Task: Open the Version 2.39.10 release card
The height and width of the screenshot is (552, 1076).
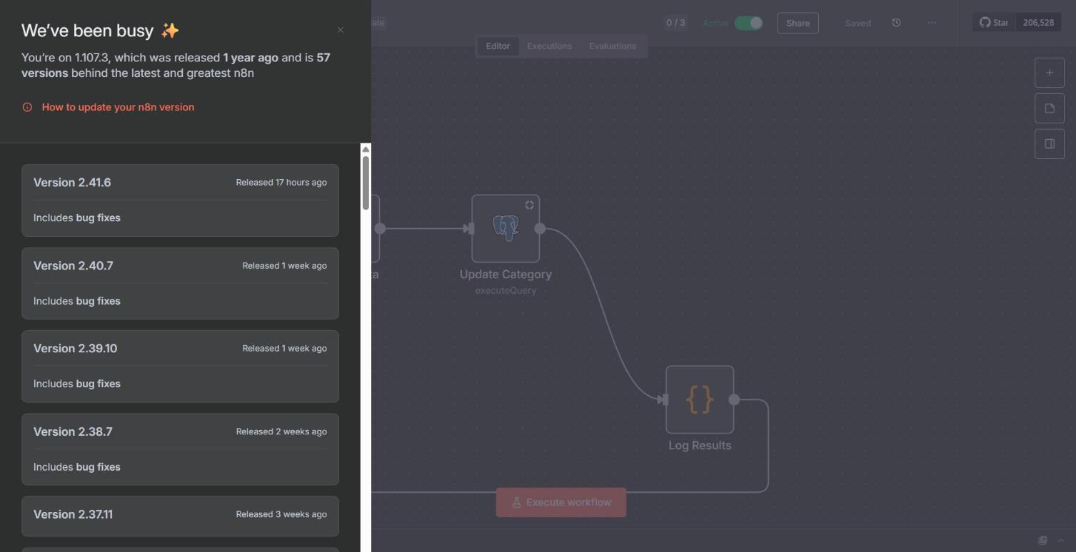Action: coord(180,367)
